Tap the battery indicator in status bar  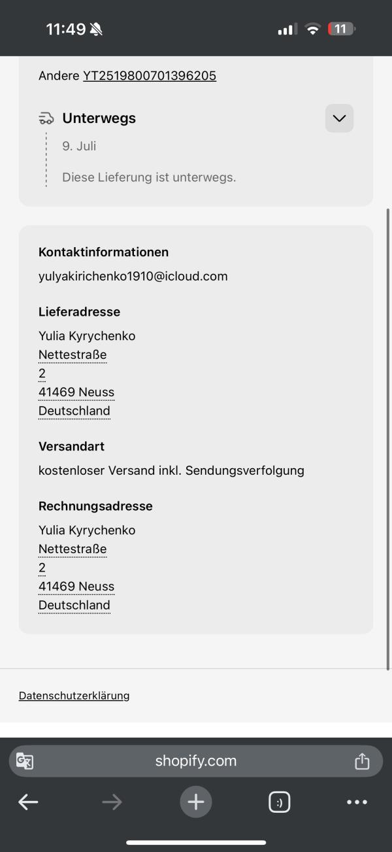(x=342, y=29)
